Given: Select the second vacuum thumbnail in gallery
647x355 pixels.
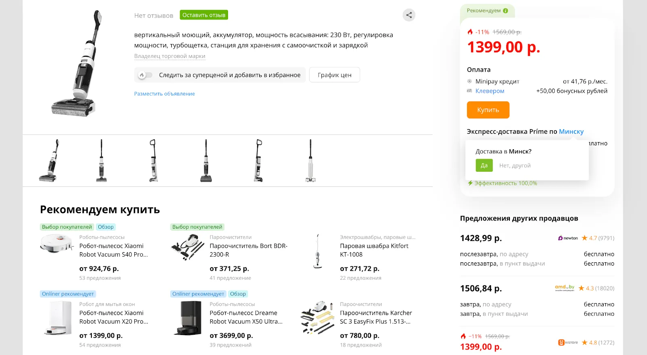Looking at the screenshot, I should 101,161.
